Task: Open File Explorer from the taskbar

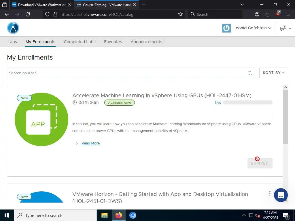Action: coord(104,215)
